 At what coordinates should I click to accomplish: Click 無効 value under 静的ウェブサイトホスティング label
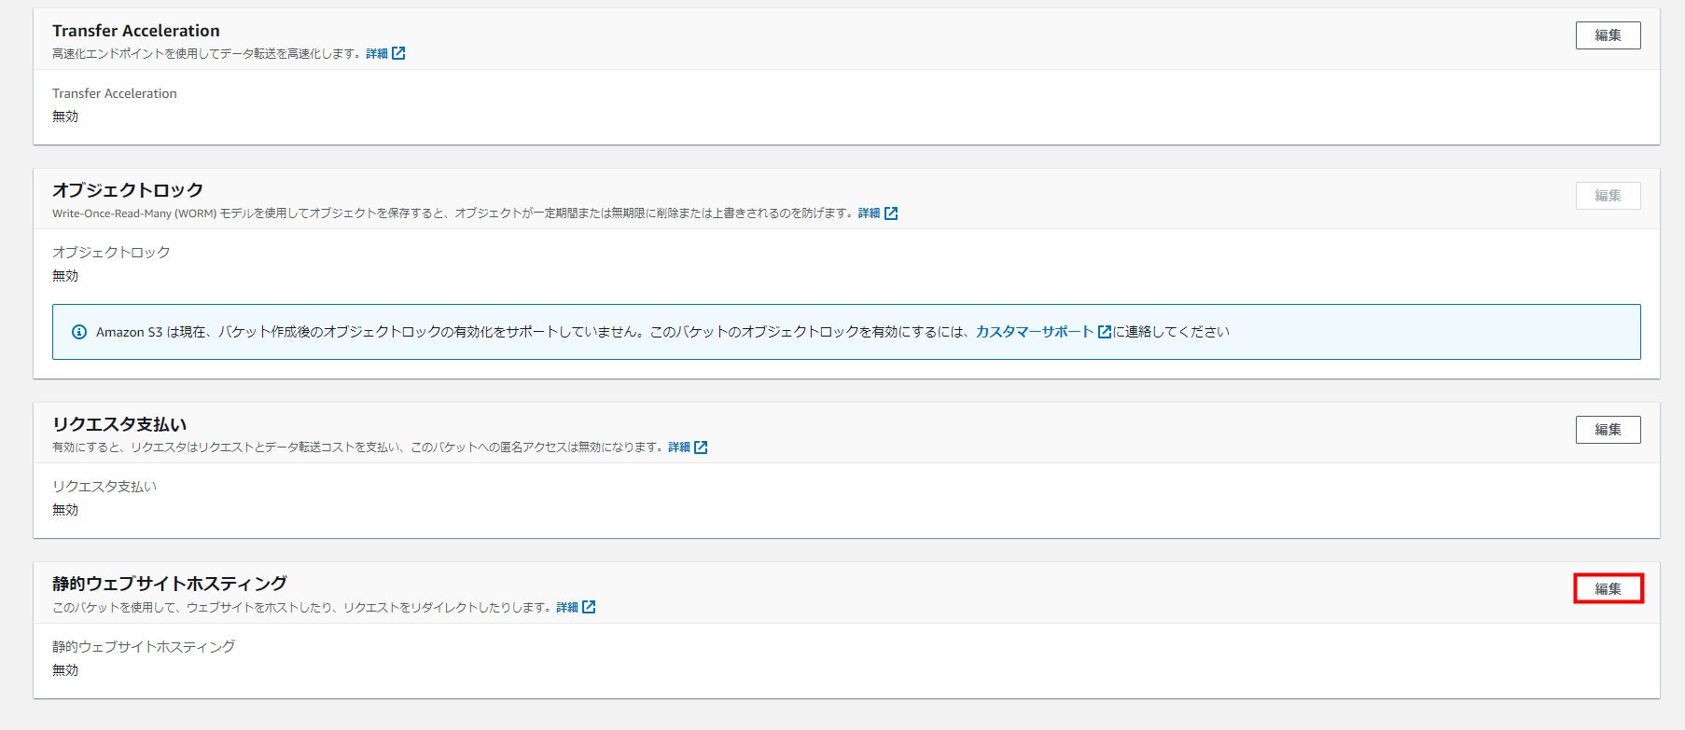click(65, 670)
